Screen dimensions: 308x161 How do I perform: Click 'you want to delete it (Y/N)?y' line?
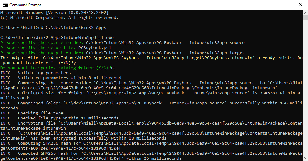[x=39, y=63]
